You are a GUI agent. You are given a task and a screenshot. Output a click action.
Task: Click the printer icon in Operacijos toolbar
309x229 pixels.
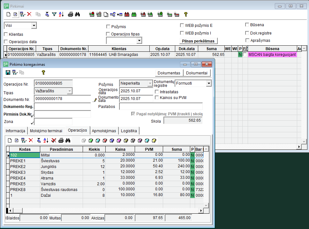click(61, 140)
